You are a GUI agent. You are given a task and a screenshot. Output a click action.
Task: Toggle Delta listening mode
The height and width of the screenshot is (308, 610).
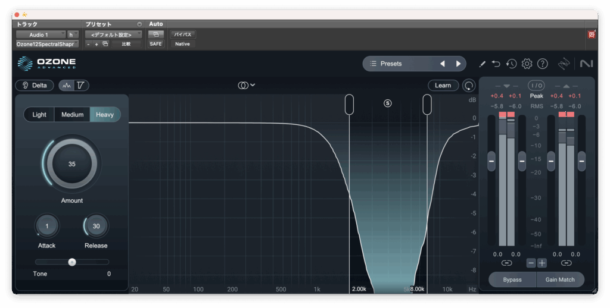[35, 85]
